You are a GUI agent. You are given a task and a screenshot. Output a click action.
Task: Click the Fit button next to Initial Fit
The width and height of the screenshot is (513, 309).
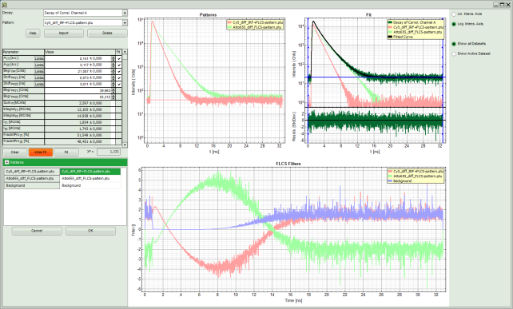pyautogui.click(x=66, y=153)
